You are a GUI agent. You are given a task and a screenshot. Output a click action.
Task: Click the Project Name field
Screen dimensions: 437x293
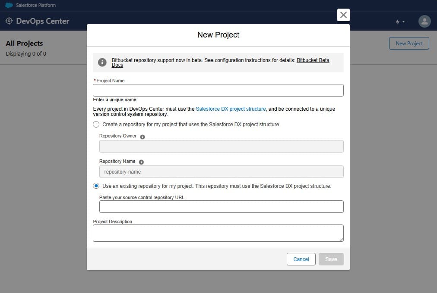(218, 90)
